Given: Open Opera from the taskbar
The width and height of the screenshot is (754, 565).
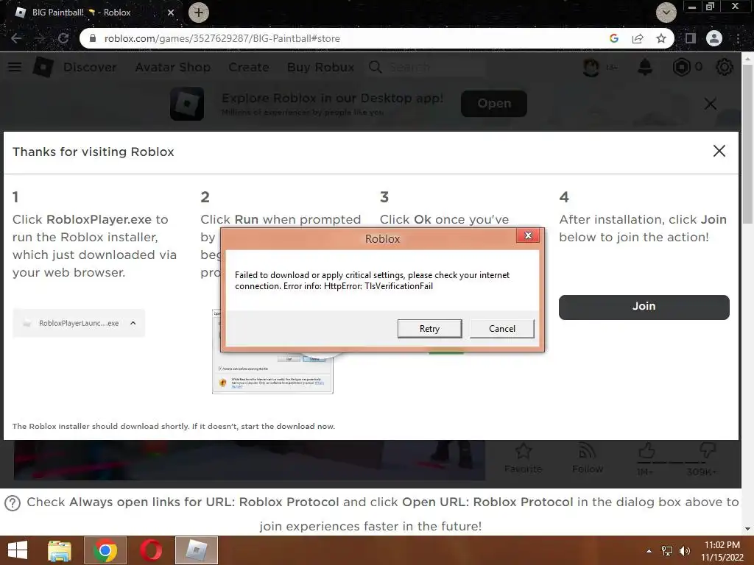Looking at the screenshot, I should pyautogui.click(x=151, y=550).
